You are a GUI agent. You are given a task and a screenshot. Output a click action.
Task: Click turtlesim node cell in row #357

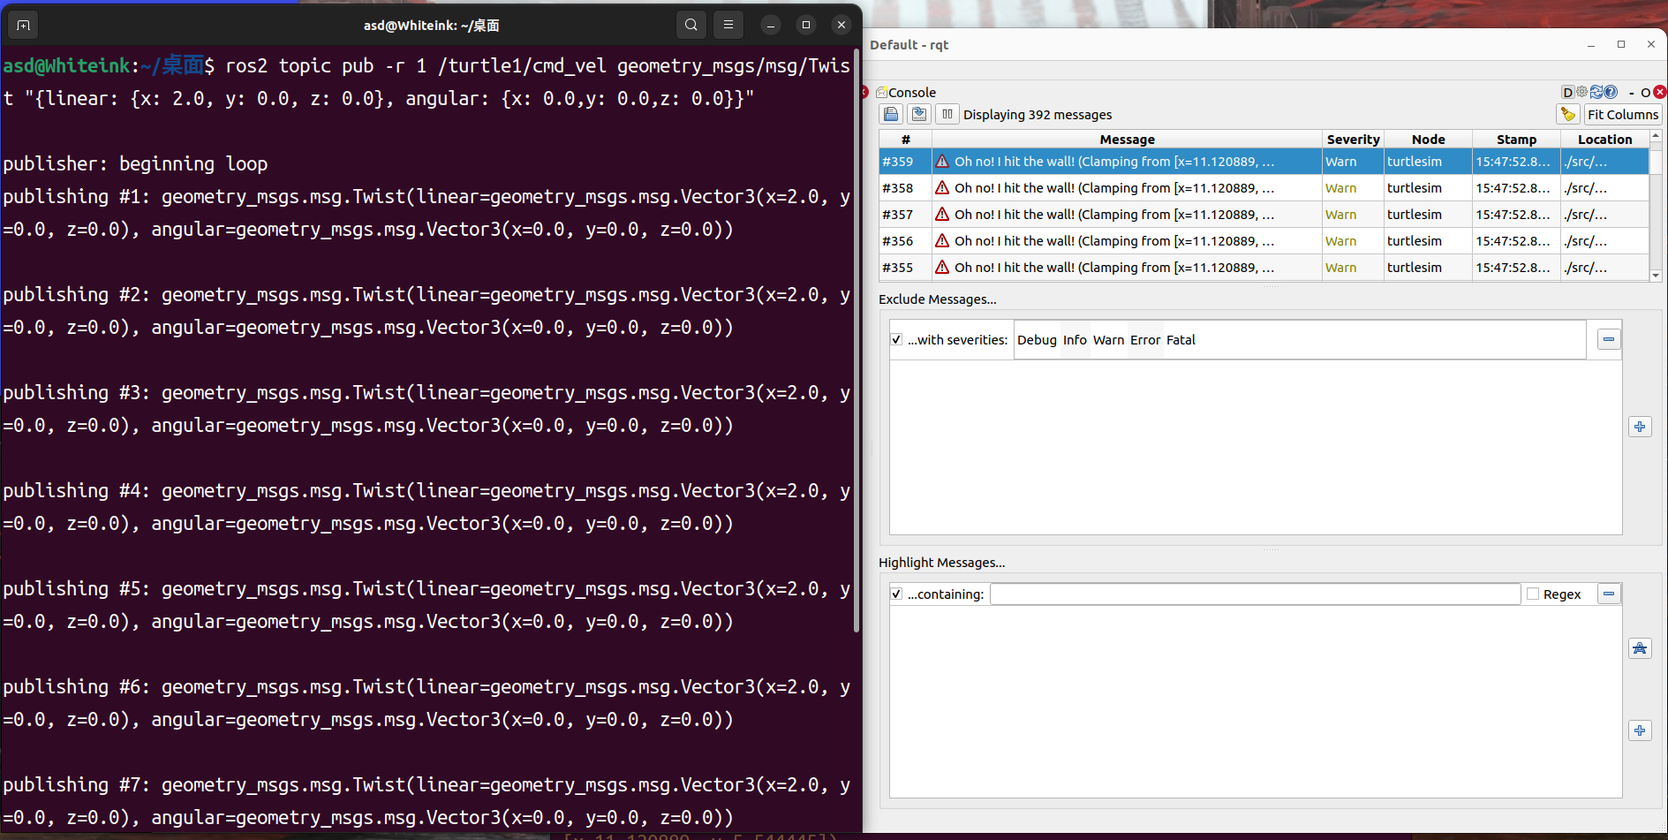pos(1428,215)
